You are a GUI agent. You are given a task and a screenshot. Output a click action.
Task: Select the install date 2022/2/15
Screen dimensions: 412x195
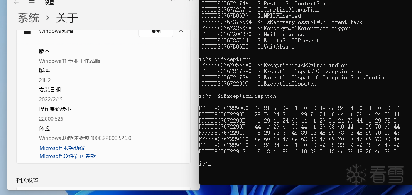(51, 99)
